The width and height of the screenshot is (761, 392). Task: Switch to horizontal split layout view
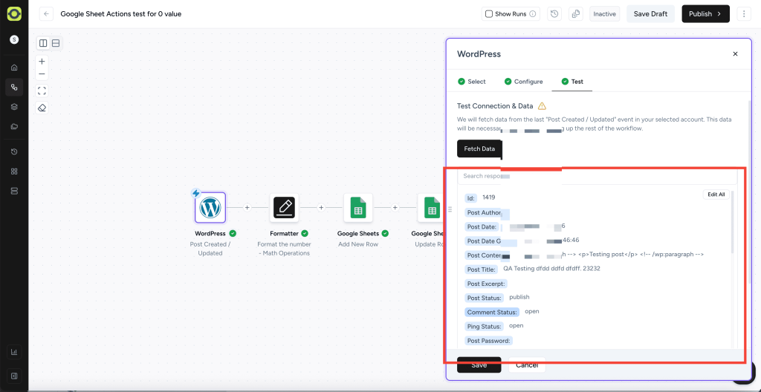point(56,44)
